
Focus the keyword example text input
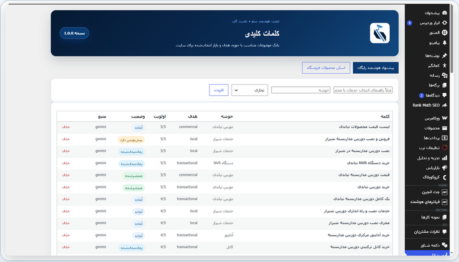click(x=363, y=90)
